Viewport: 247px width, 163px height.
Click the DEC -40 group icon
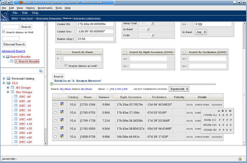[16, 97]
